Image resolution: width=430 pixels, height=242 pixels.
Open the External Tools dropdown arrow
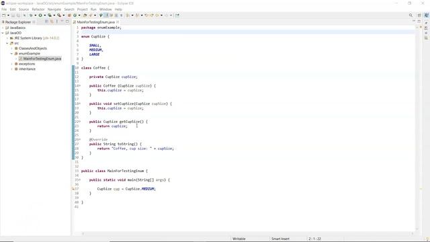click(x=63, y=15)
